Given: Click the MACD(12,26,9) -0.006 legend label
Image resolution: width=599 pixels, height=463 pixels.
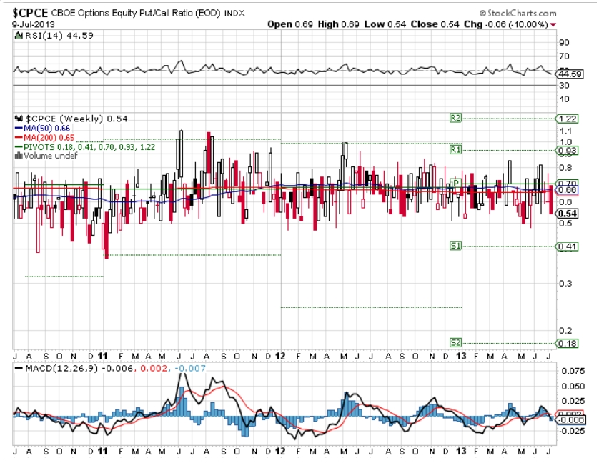Looking at the screenshot, I should 79,368.
